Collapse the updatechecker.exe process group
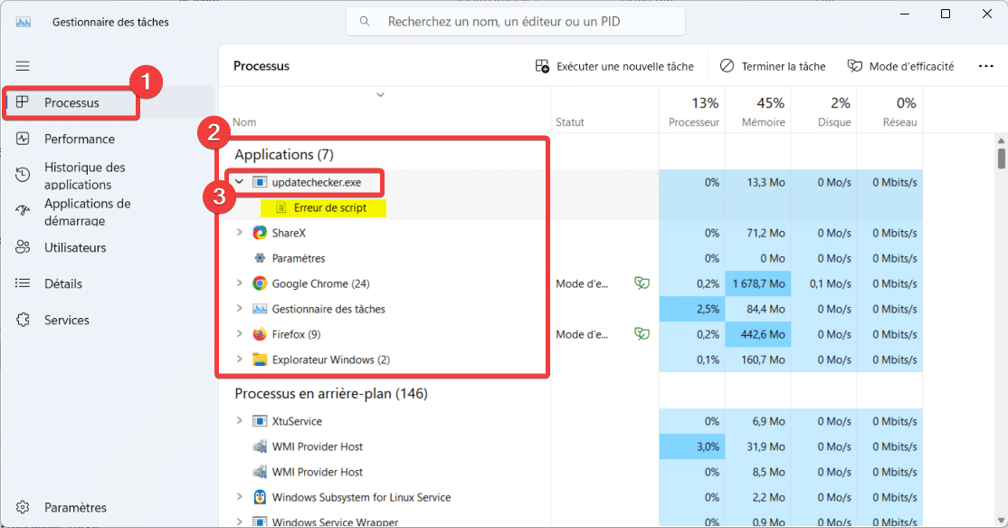1008x528 pixels. (238, 182)
